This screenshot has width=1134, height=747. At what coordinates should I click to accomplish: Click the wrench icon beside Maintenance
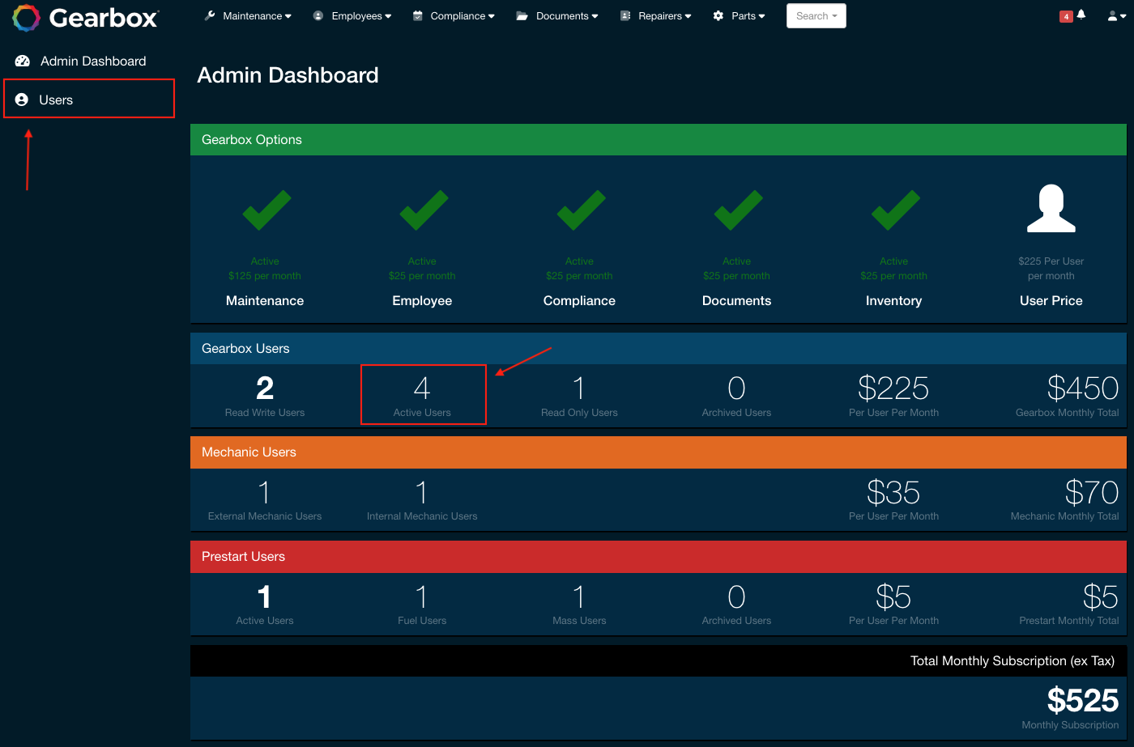coord(210,15)
